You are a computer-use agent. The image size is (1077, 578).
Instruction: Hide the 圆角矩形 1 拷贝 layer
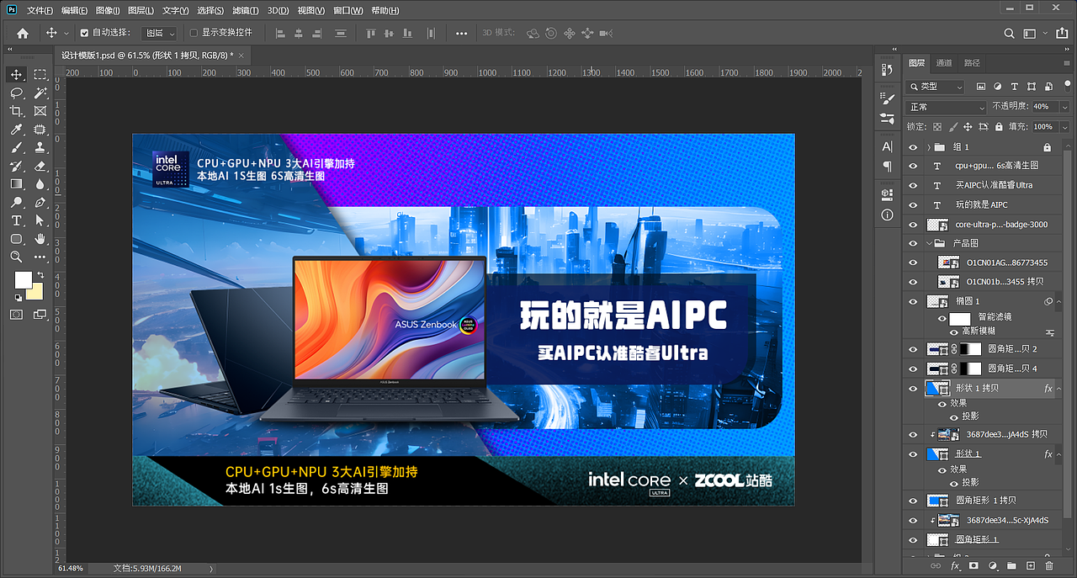click(x=914, y=501)
